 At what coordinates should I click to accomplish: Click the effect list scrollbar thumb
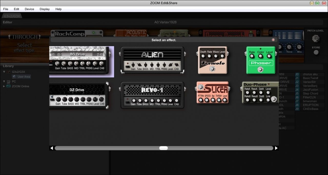163,148
